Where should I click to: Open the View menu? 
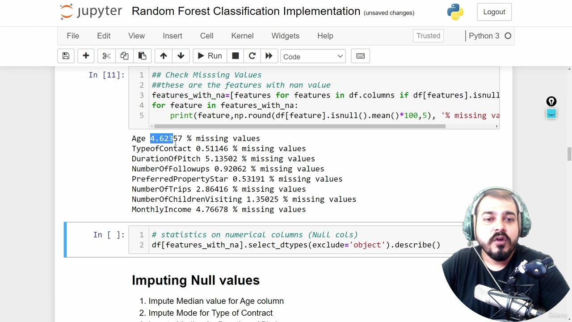pos(137,36)
